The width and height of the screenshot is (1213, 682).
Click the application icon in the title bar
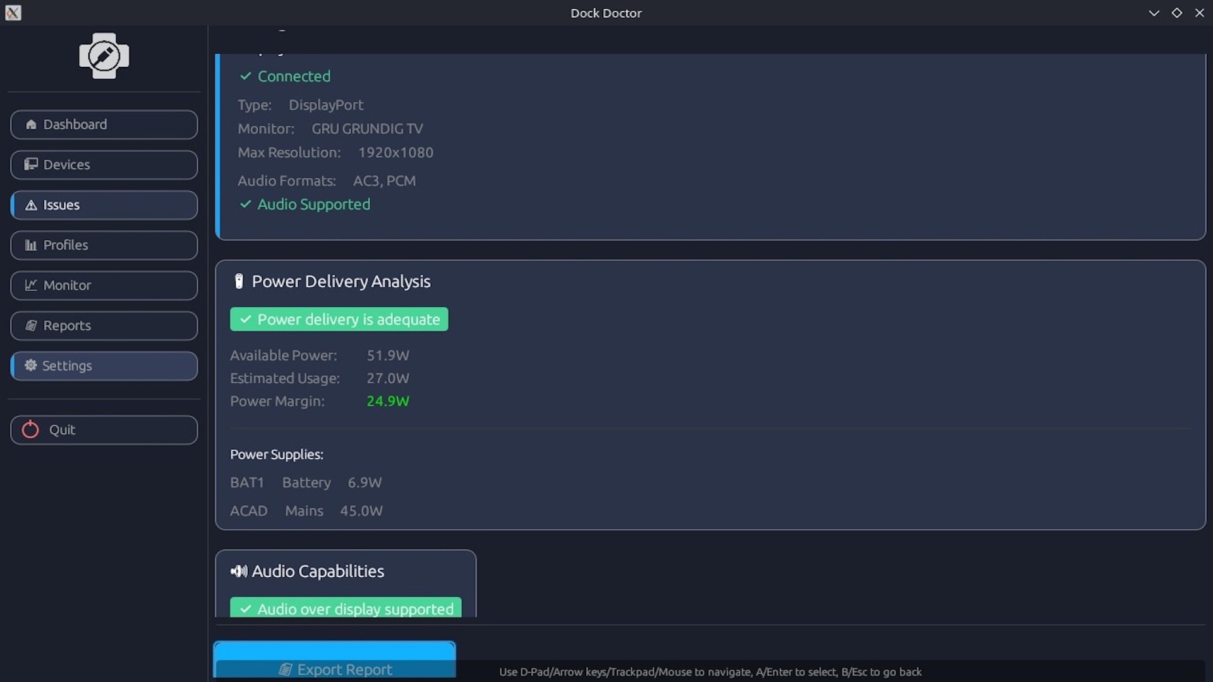pyautogui.click(x=13, y=13)
